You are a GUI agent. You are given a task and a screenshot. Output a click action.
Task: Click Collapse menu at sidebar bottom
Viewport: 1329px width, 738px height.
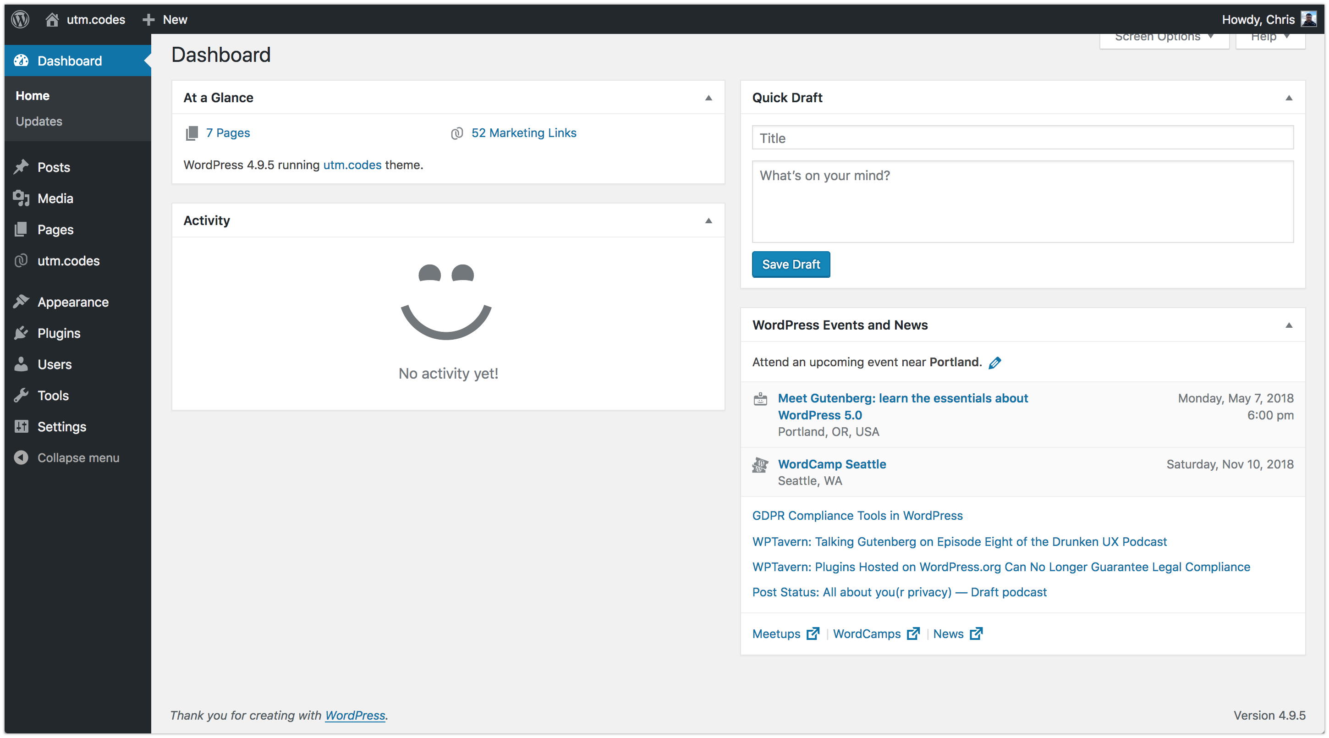point(78,457)
